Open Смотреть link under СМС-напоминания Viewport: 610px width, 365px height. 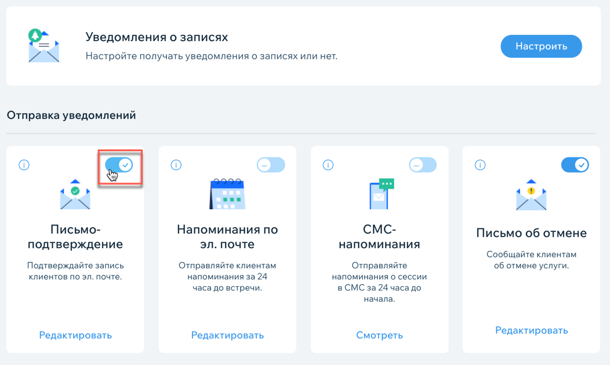click(379, 335)
